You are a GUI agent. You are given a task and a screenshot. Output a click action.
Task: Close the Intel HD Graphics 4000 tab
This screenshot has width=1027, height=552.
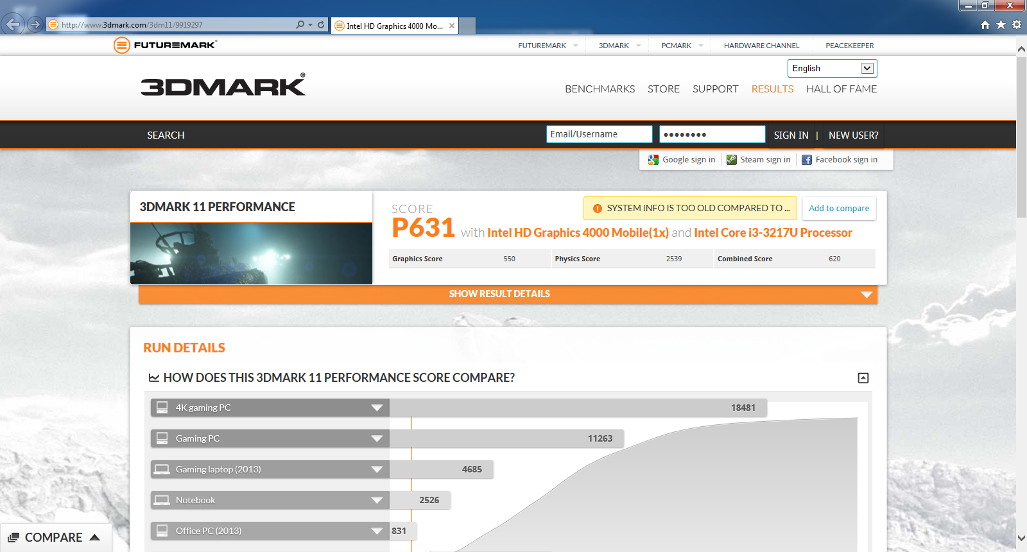pos(452,26)
